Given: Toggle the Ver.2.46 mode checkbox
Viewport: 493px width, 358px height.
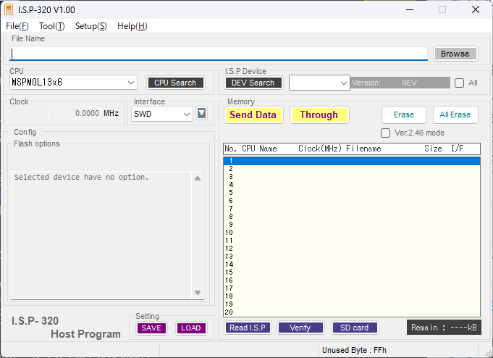Looking at the screenshot, I should click(386, 133).
